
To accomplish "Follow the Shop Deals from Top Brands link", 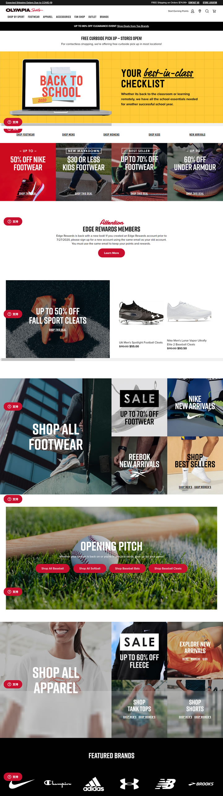I will pyautogui.click(x=133, y=26).
